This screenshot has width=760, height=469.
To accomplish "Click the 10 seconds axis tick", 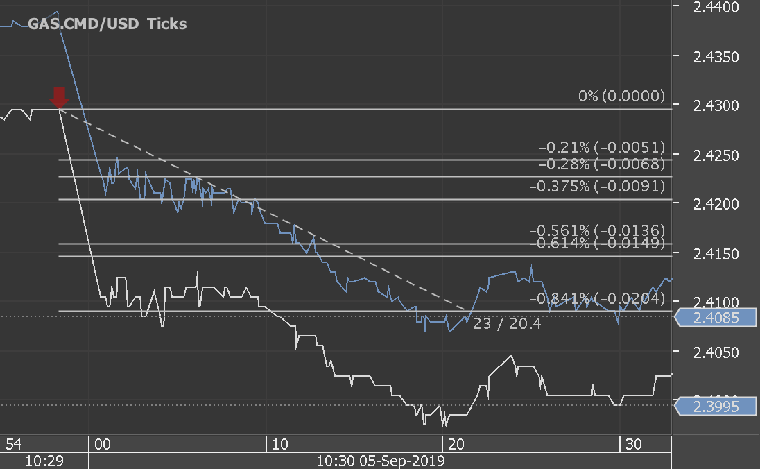I will coord(279,444).
